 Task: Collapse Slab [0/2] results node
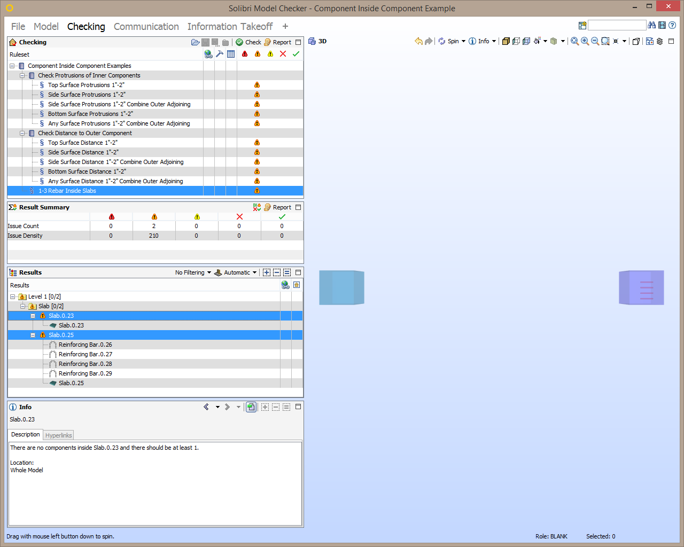click(22, 306)
